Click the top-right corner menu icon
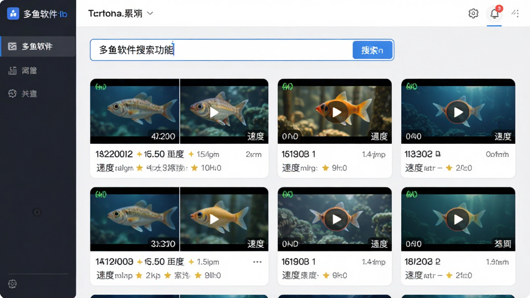The image size is (530, 298). (515, 13)
